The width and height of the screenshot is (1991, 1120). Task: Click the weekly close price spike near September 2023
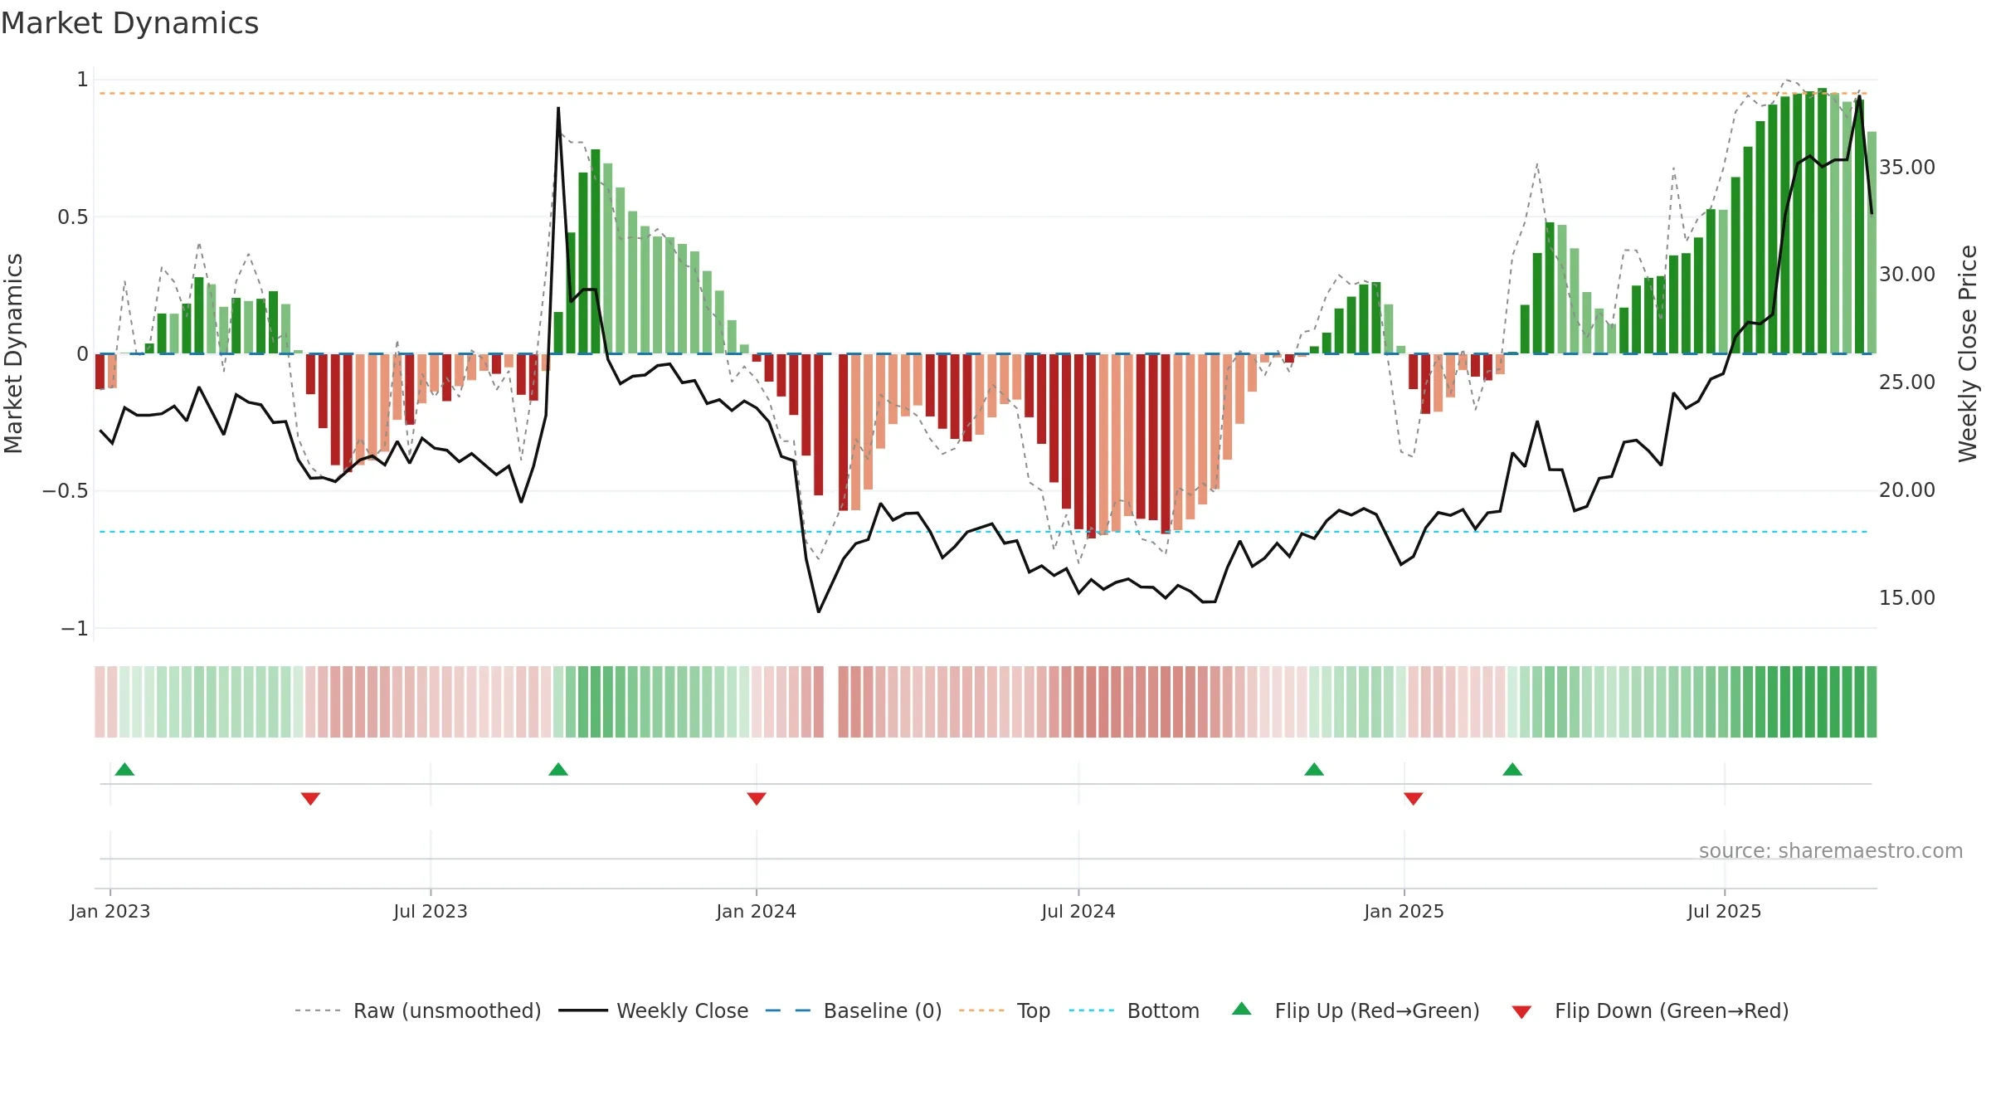[558, 108]
